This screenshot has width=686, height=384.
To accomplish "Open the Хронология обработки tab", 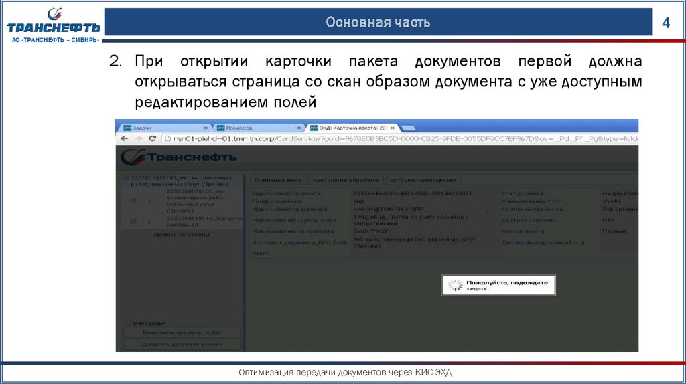I will [346, 180].
